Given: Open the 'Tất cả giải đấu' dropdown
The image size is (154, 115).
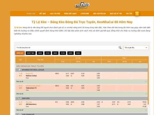Looking at the screenshot, I should coord(136,48).
